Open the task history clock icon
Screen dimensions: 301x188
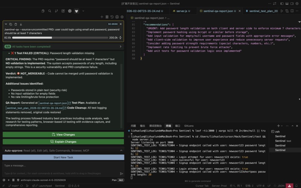pos(112,17)
